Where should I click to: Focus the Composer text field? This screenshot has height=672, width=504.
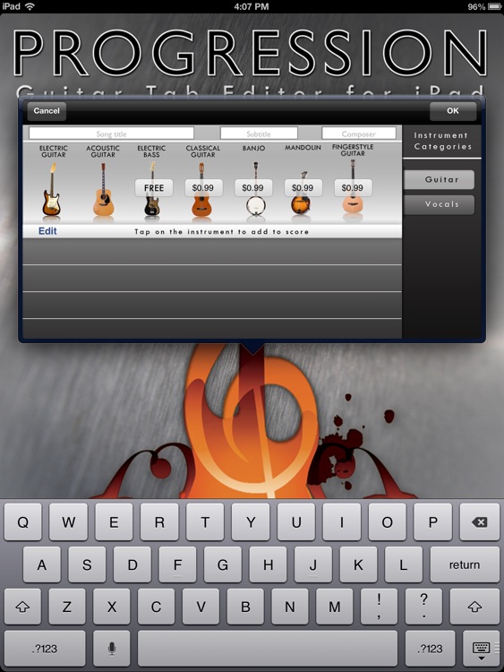pyautogui.click(x=359, y=134)
